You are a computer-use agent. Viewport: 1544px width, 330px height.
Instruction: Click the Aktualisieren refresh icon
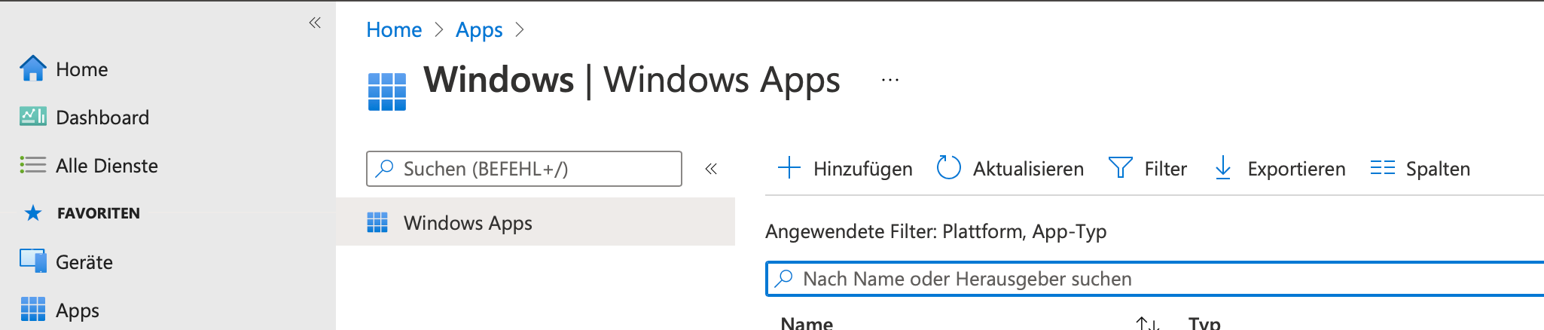click(x=948, y=167)
